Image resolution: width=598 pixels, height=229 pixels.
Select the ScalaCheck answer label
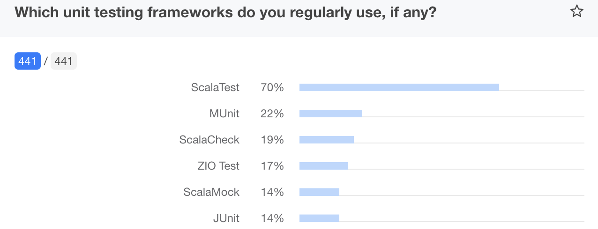(x=209, y=140)
